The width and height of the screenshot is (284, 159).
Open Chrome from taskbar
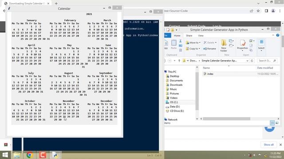pos(30,155)
